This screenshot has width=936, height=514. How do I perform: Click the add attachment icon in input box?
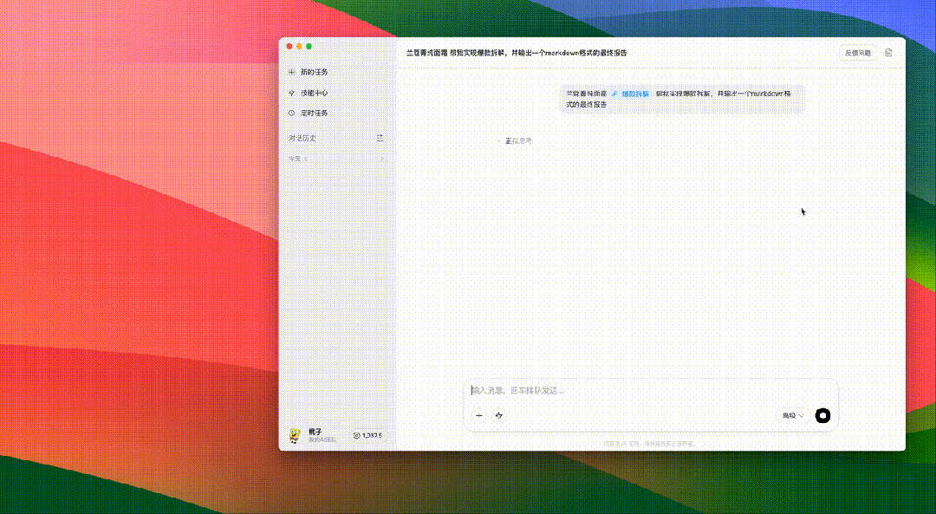(x=479, y=415)
